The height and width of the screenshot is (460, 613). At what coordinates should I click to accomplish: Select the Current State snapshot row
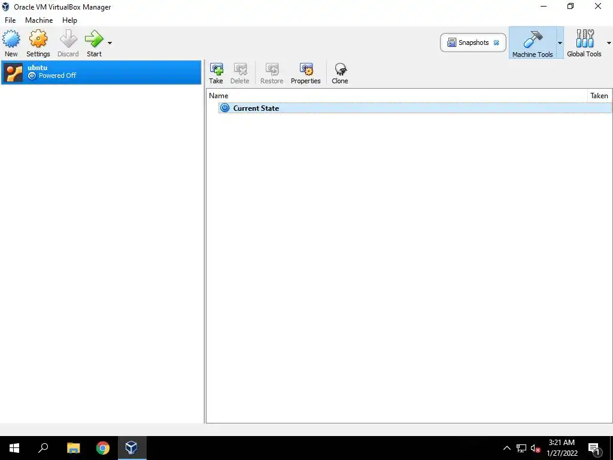pos(415,108)
